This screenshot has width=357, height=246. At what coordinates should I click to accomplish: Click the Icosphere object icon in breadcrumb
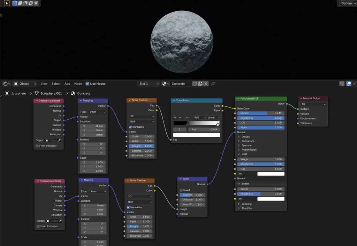point(7,93)
